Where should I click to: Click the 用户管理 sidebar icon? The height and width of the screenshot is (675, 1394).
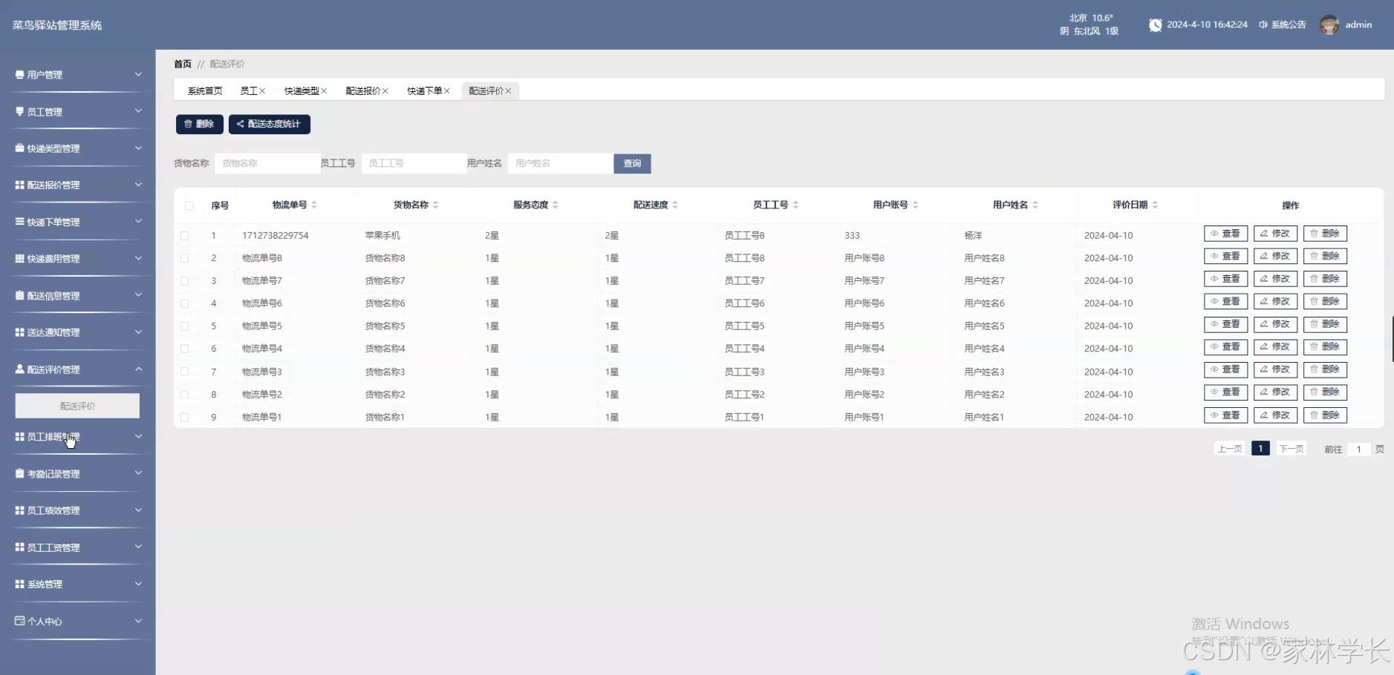[x=20, y=74]
